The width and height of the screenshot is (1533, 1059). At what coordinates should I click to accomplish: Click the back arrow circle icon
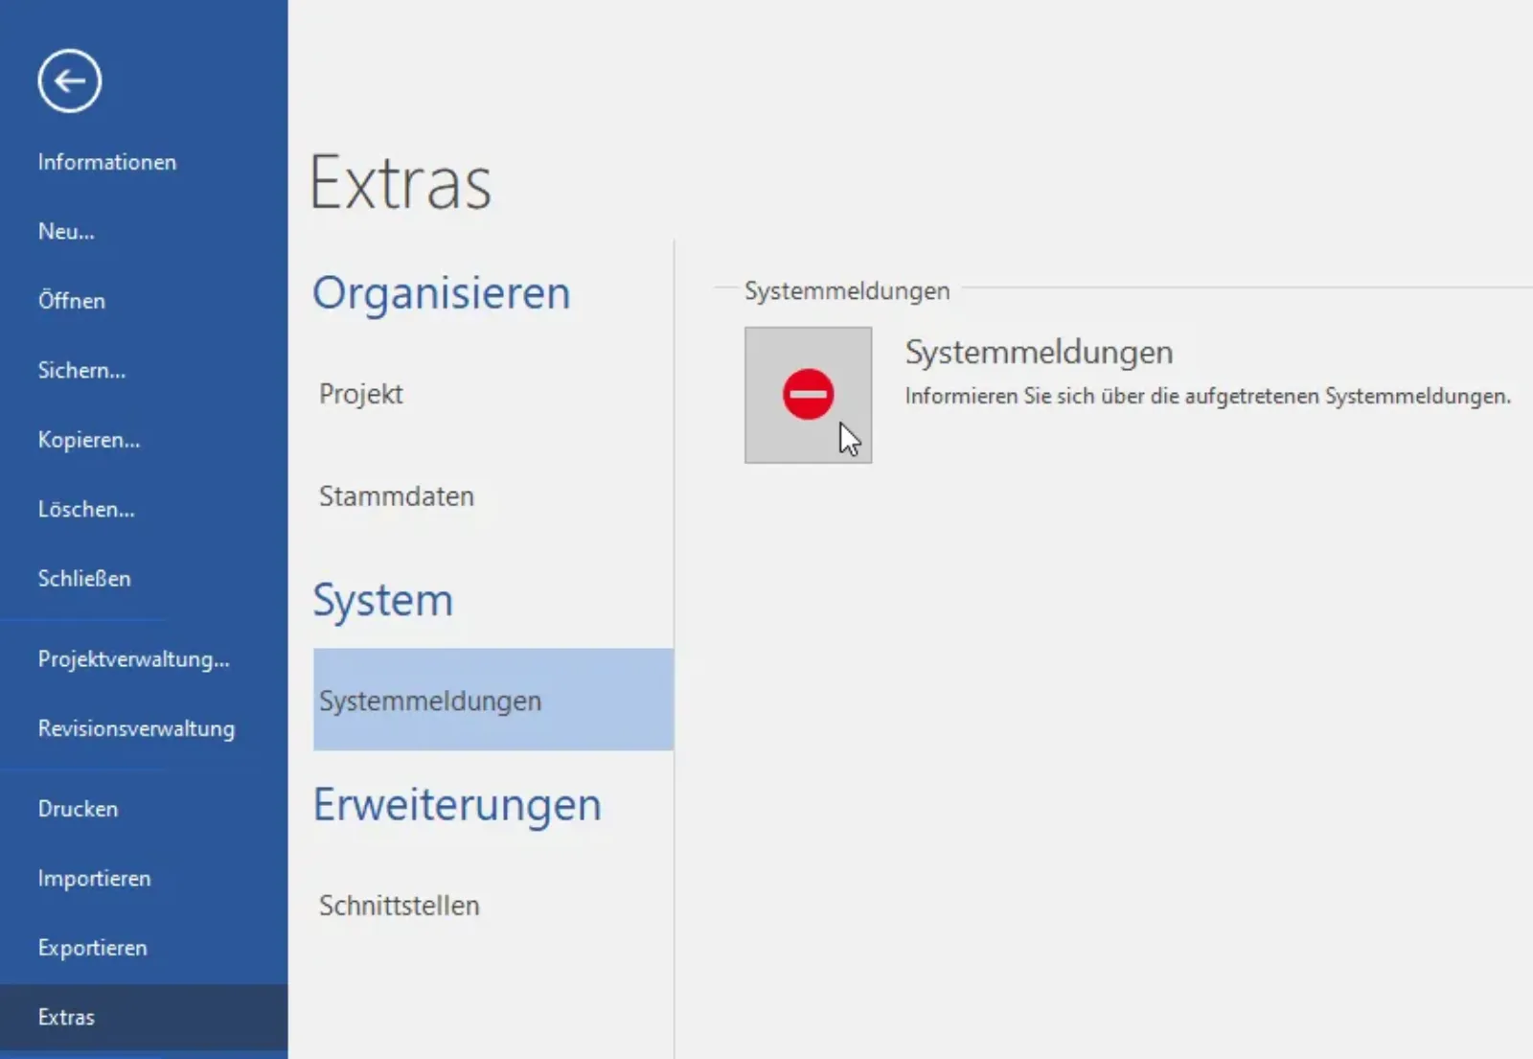pos(70,81)
